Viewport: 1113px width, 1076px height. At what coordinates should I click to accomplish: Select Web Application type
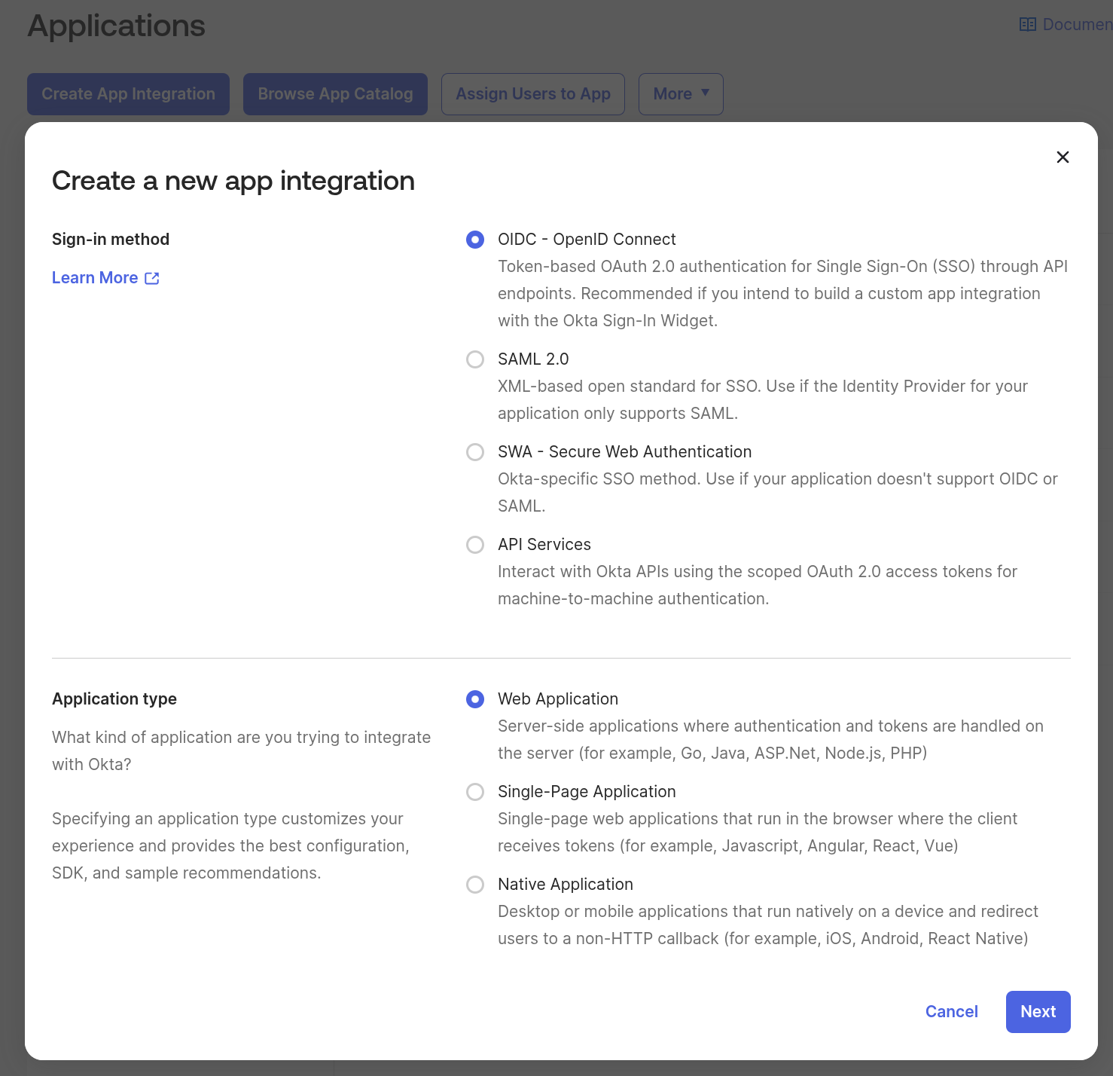(475, 699)
